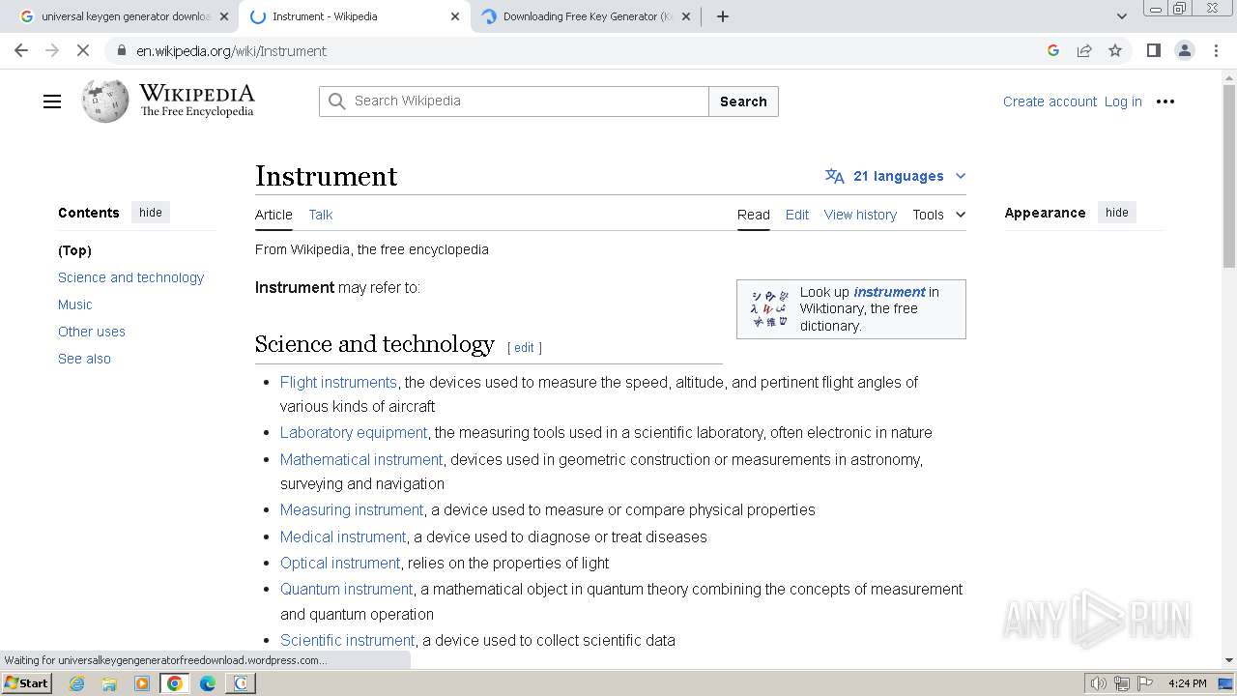1237x696 pixels.
Task: Expand the Tools dropdown menu
Action: [939, 215]
